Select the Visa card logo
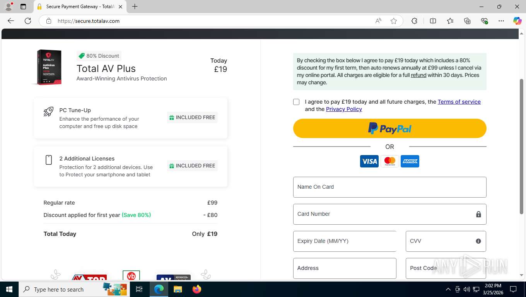 (x=369, y=161)
